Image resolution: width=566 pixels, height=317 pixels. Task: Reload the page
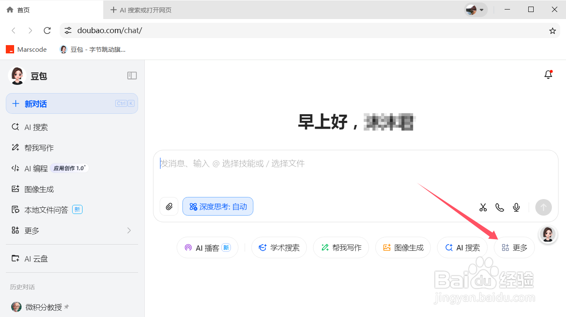coord(47,31)
